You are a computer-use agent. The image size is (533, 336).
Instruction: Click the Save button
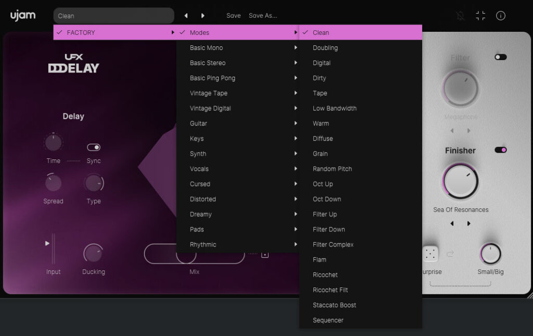(x=234, y=16)
